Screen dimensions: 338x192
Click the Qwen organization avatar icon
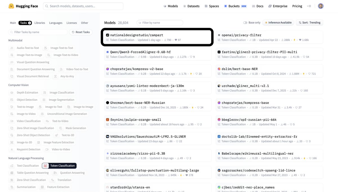coord(108,52)
